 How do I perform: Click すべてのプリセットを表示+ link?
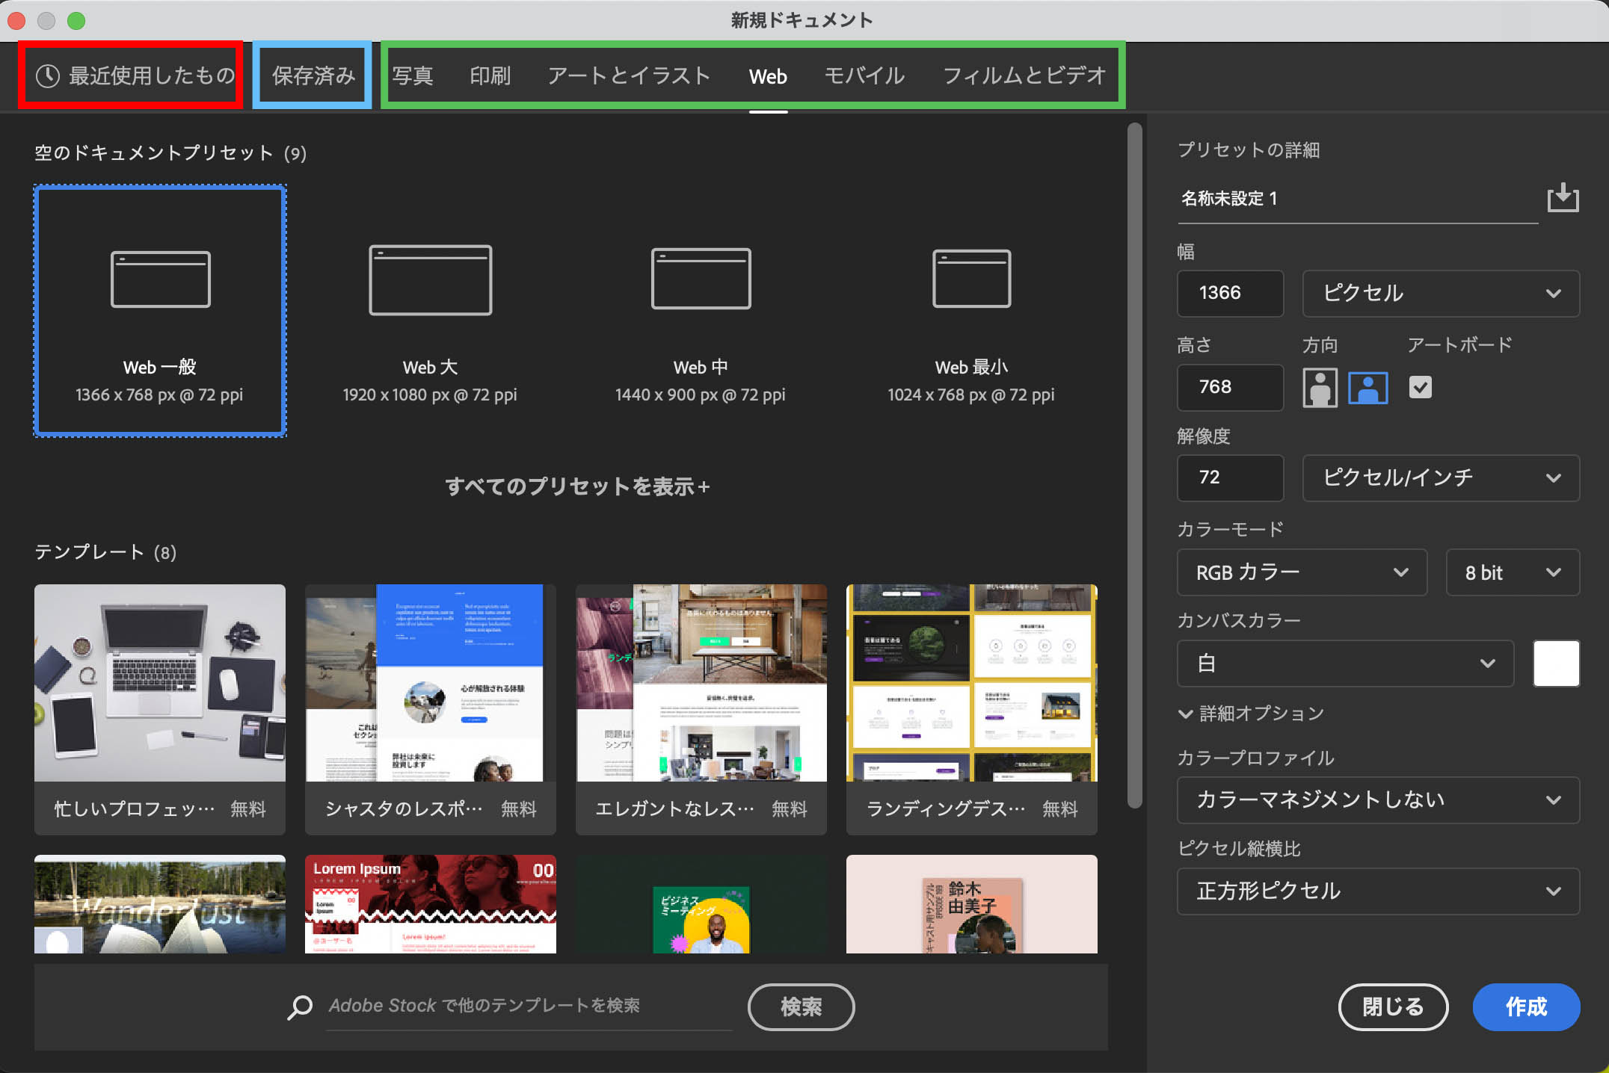pos(577,486)
